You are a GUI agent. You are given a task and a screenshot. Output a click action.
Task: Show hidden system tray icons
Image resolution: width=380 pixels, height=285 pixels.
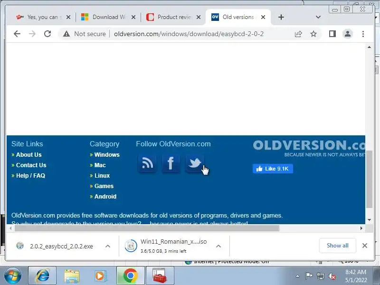298,276
